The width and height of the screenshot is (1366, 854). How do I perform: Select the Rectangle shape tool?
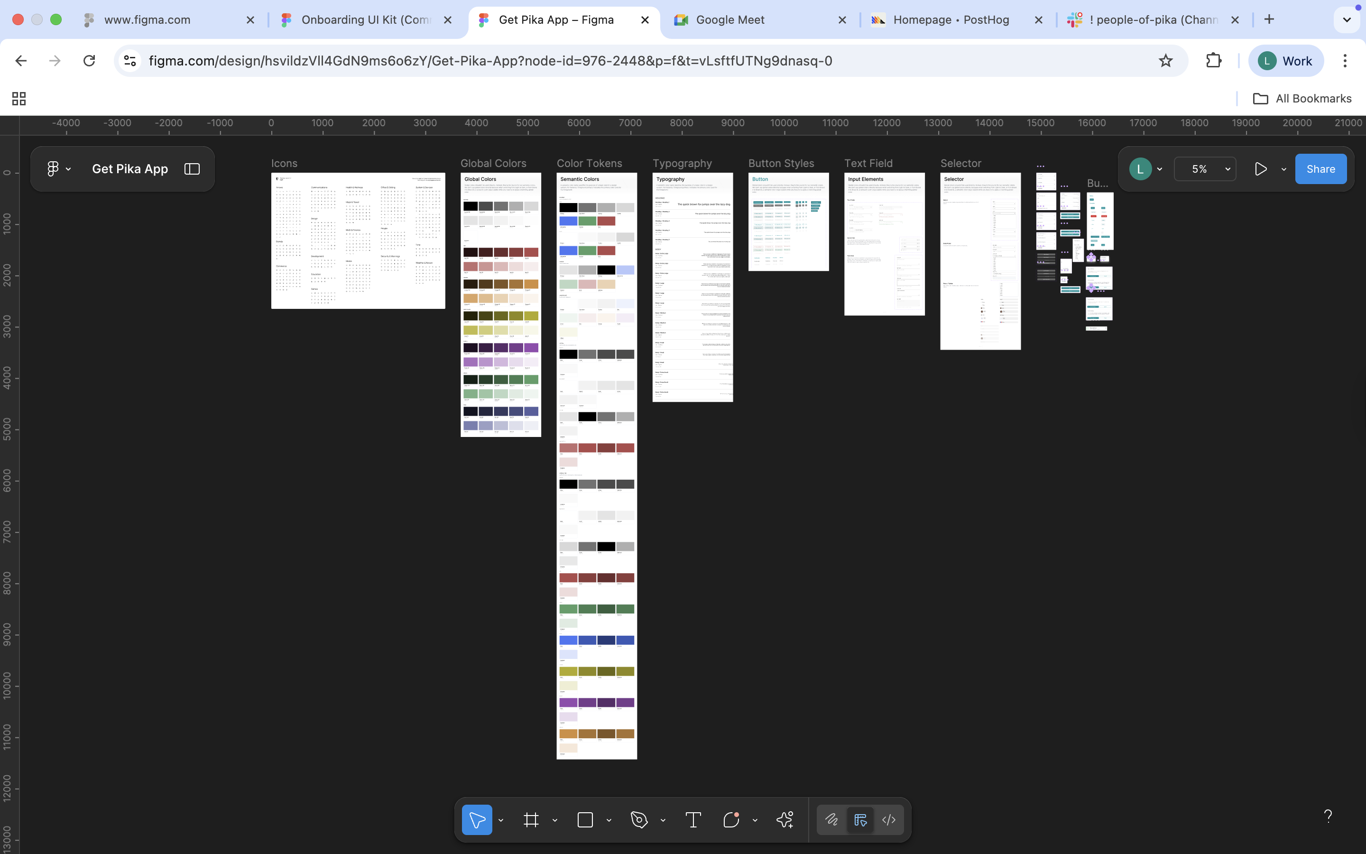tap(585, 819)
